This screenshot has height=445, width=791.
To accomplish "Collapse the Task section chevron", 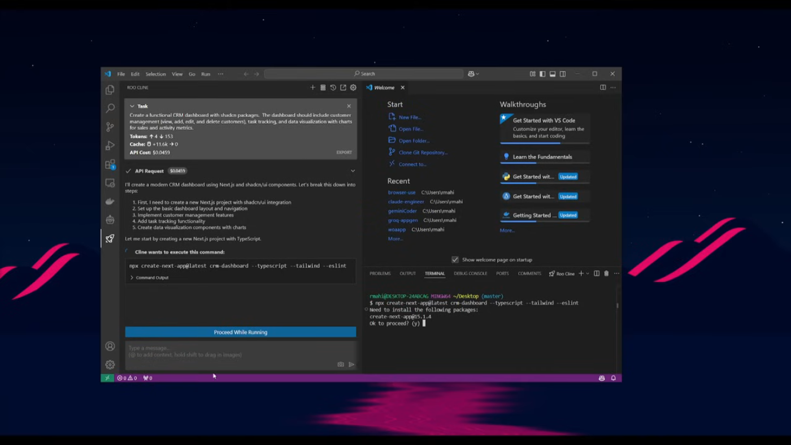I will tap(132, 106).
